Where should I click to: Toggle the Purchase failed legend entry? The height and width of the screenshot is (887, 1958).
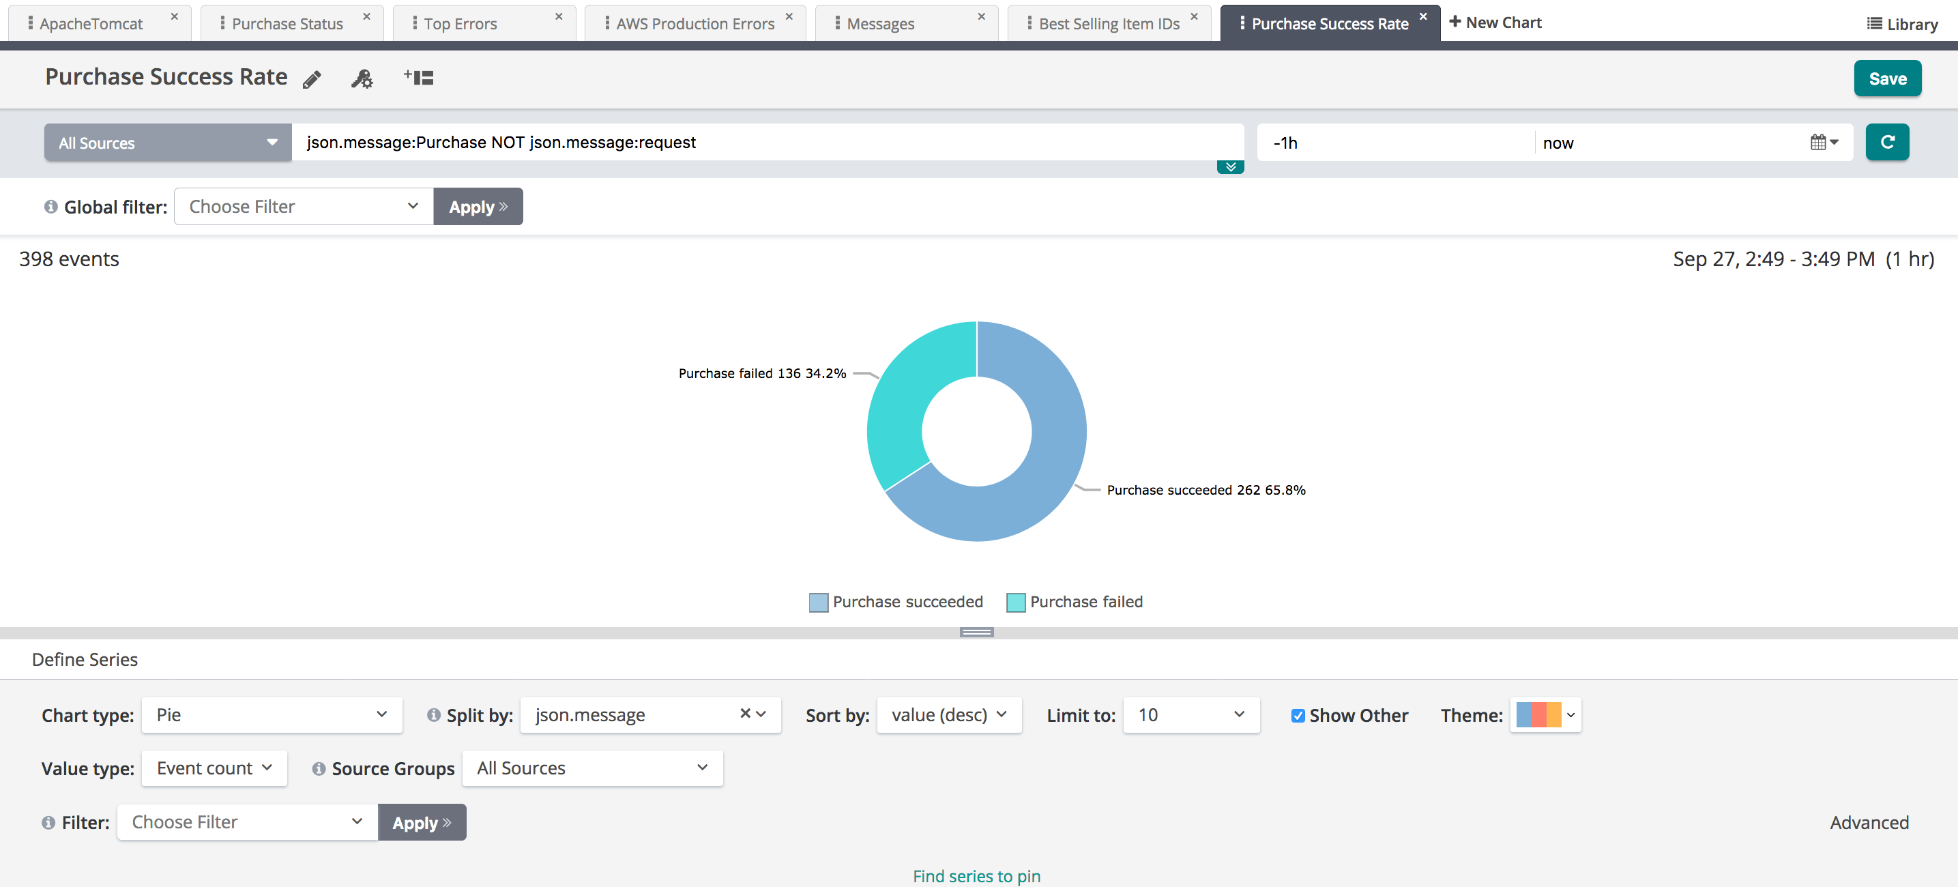[x=1074, y=602]
